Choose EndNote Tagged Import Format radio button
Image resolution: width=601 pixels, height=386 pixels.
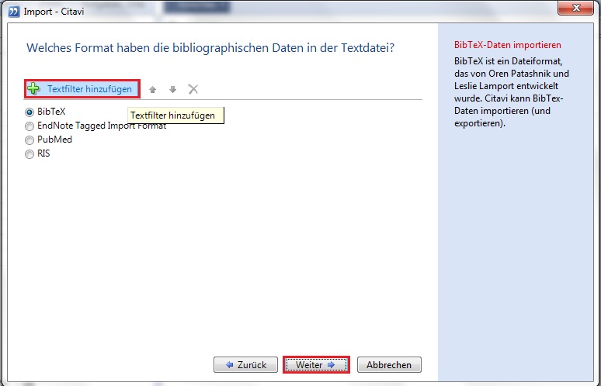(x=30, y=126)
